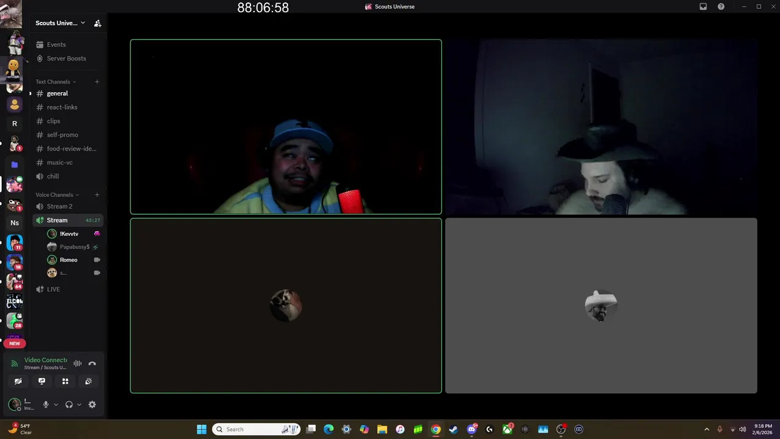Open Discord user settings gear
Screen dimensions: 780x439
click(x=92, y=404)
